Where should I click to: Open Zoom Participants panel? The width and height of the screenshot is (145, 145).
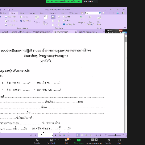point(51,141)
